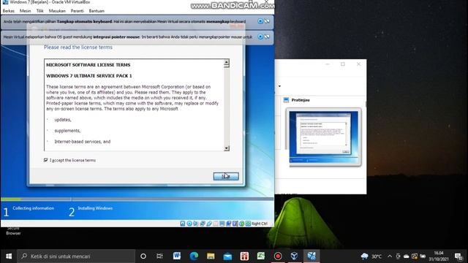Suppress future mouse integration notifications

click(x=267, y=37)
